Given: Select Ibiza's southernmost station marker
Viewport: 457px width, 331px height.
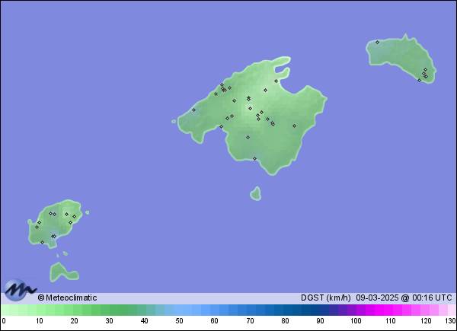Looking at the screenshot, I should click(x=42, y=242).
